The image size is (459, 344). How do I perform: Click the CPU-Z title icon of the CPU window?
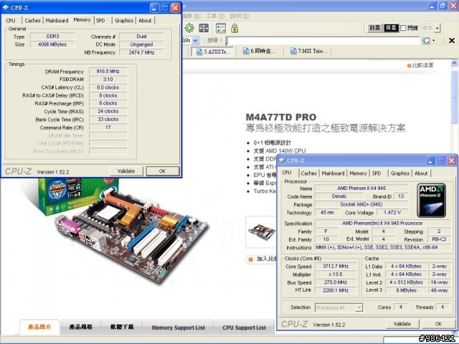[282, 161]
